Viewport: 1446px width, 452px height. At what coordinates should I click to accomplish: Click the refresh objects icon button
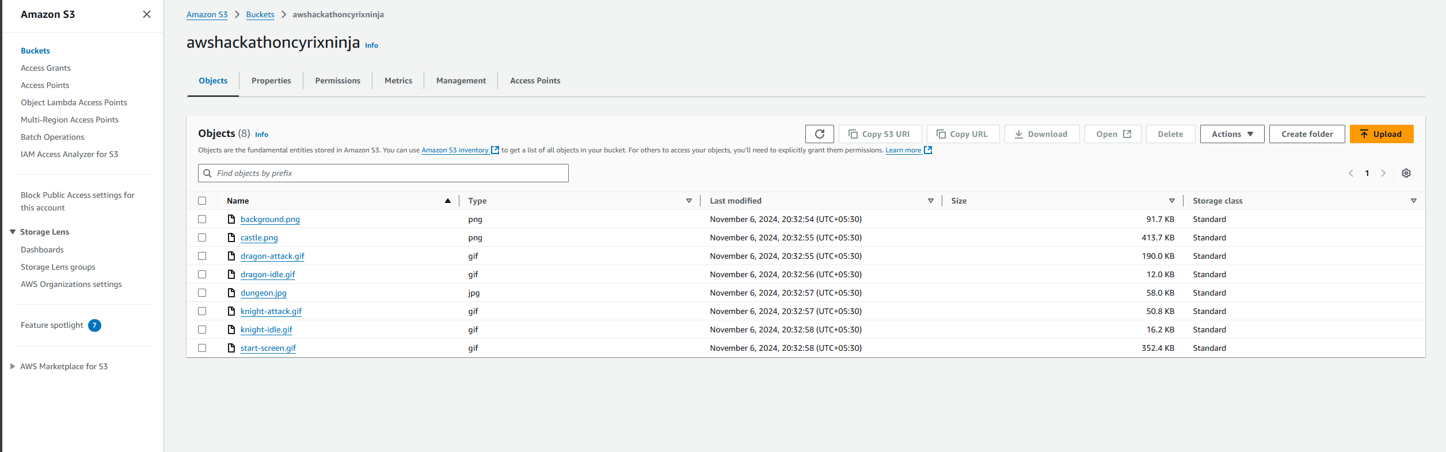click(x=819, y=134)
